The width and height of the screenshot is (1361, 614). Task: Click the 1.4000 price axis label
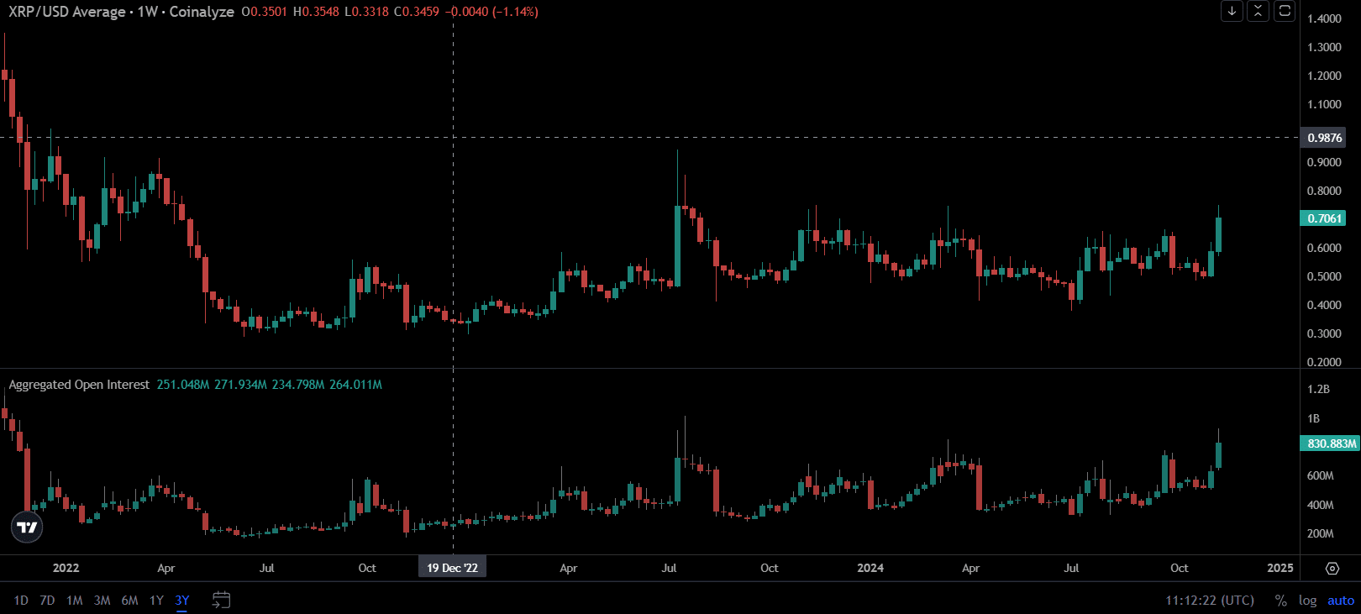[x=1324, y=18]
